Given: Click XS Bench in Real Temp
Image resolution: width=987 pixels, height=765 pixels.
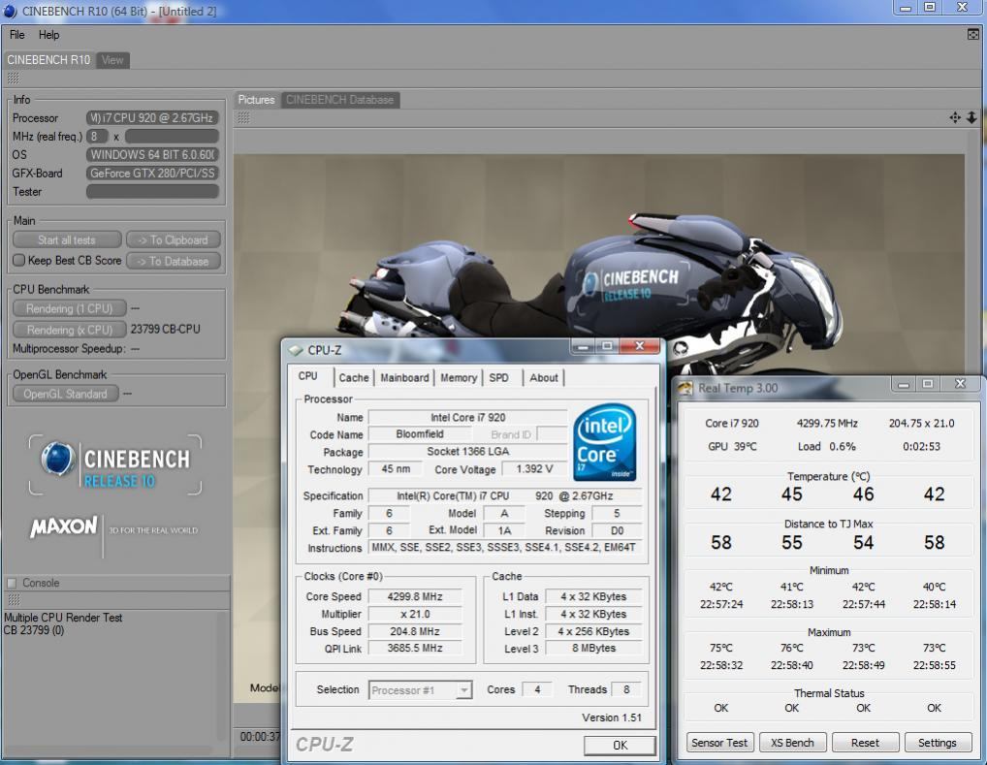Looking at the screenshot, I should coord(792,743).
